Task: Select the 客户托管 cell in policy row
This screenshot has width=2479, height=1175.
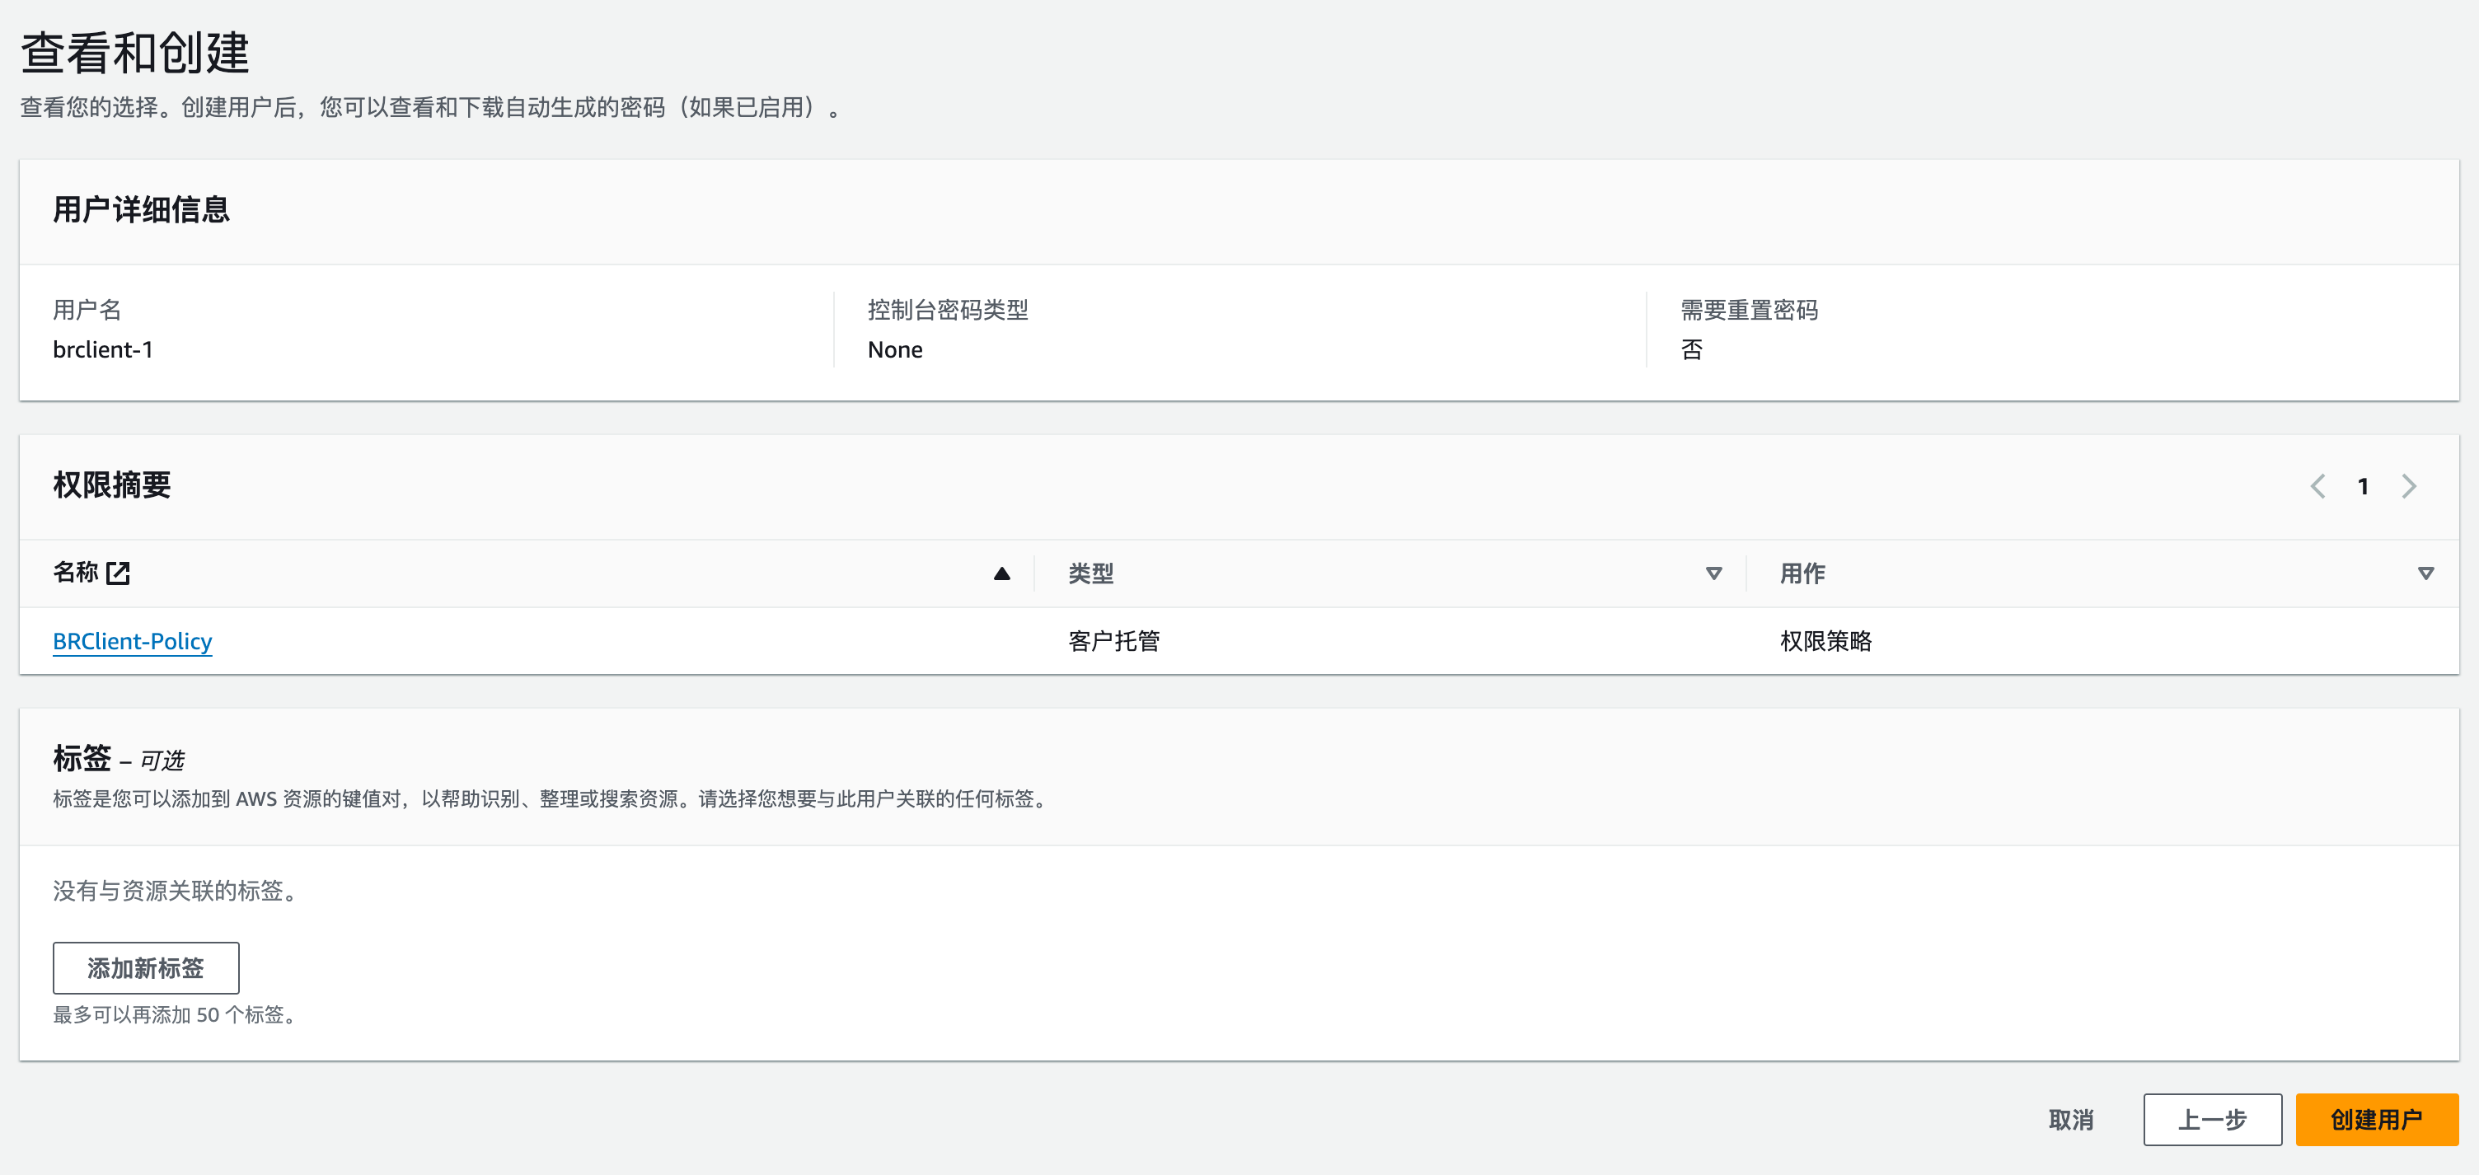Action: (1113, 641)
